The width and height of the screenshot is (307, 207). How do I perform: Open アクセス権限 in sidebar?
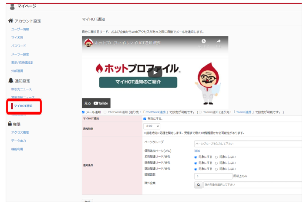click(20, 132)
